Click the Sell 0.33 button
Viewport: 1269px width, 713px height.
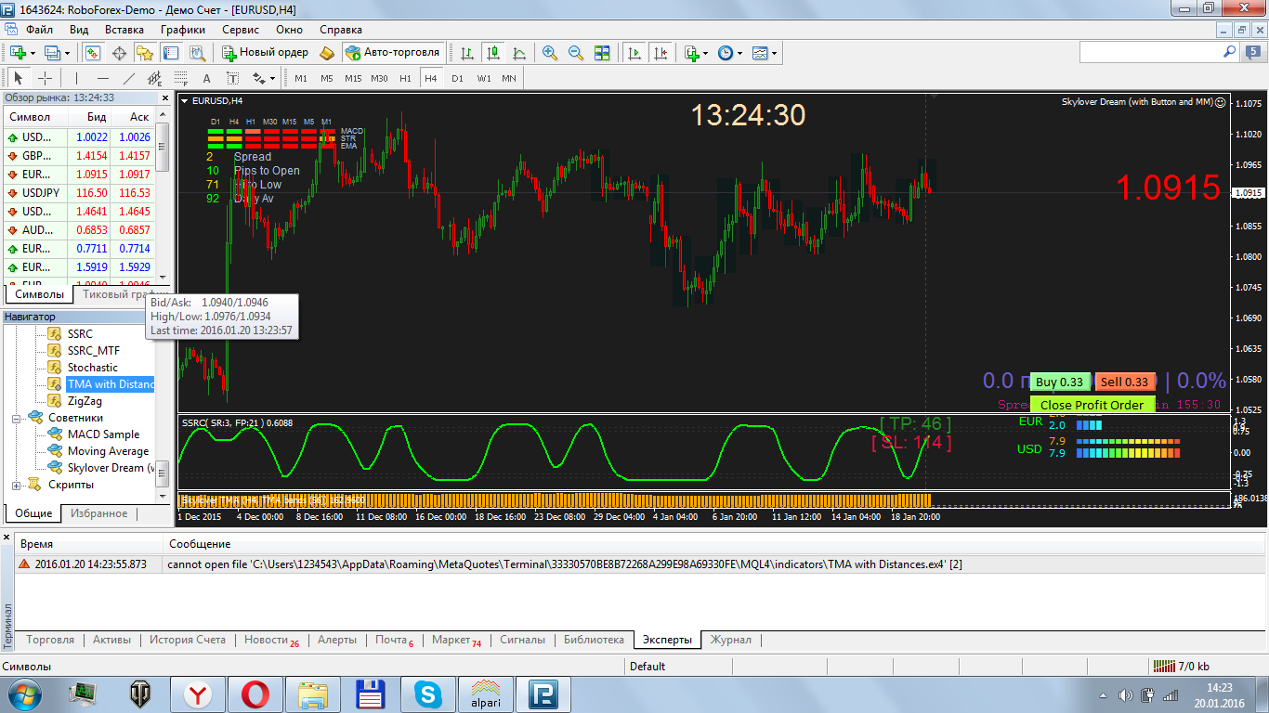coord(1124,382)
